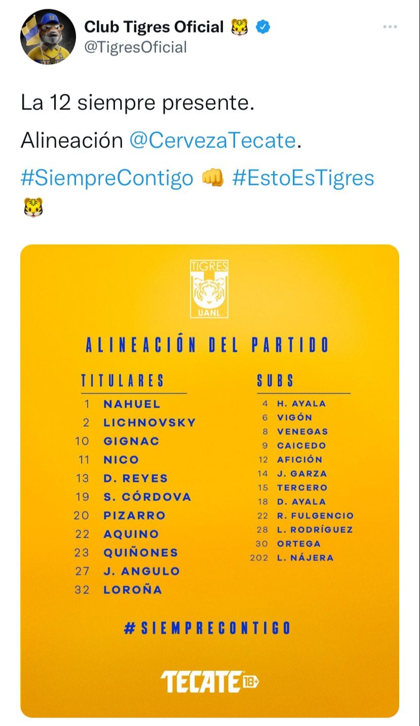The image size is (420, 726).
Task: Click the Club Tigres profile avatar
Action: click(x=48, y=36)
